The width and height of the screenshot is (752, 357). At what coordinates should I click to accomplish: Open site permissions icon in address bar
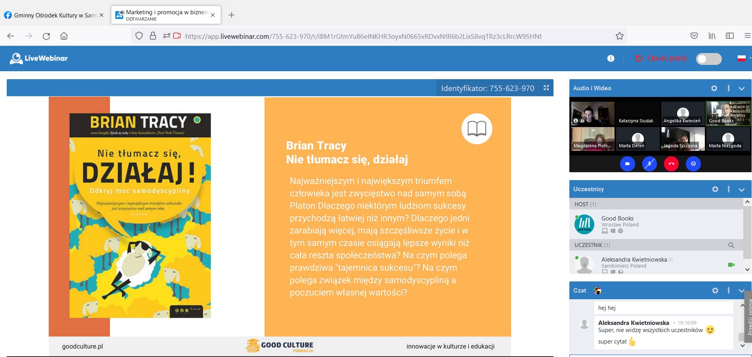tap(166, 36)
